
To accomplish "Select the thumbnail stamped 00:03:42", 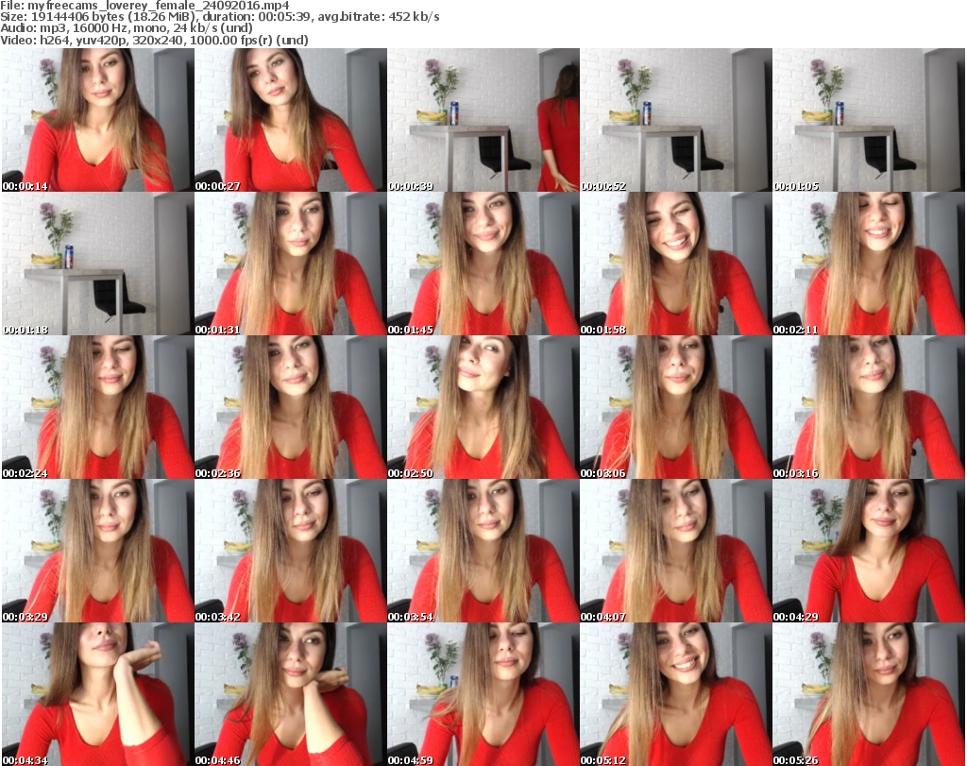I will pos(291,551).
